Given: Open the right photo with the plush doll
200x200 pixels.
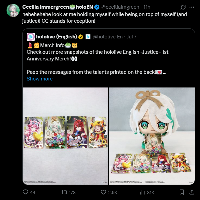Looking at the screenshot, I should pos(152,136).
